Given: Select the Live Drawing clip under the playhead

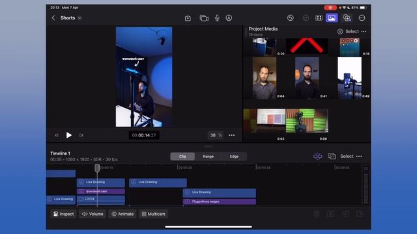Looking at the screenshot, I should [x=101, y=183].
